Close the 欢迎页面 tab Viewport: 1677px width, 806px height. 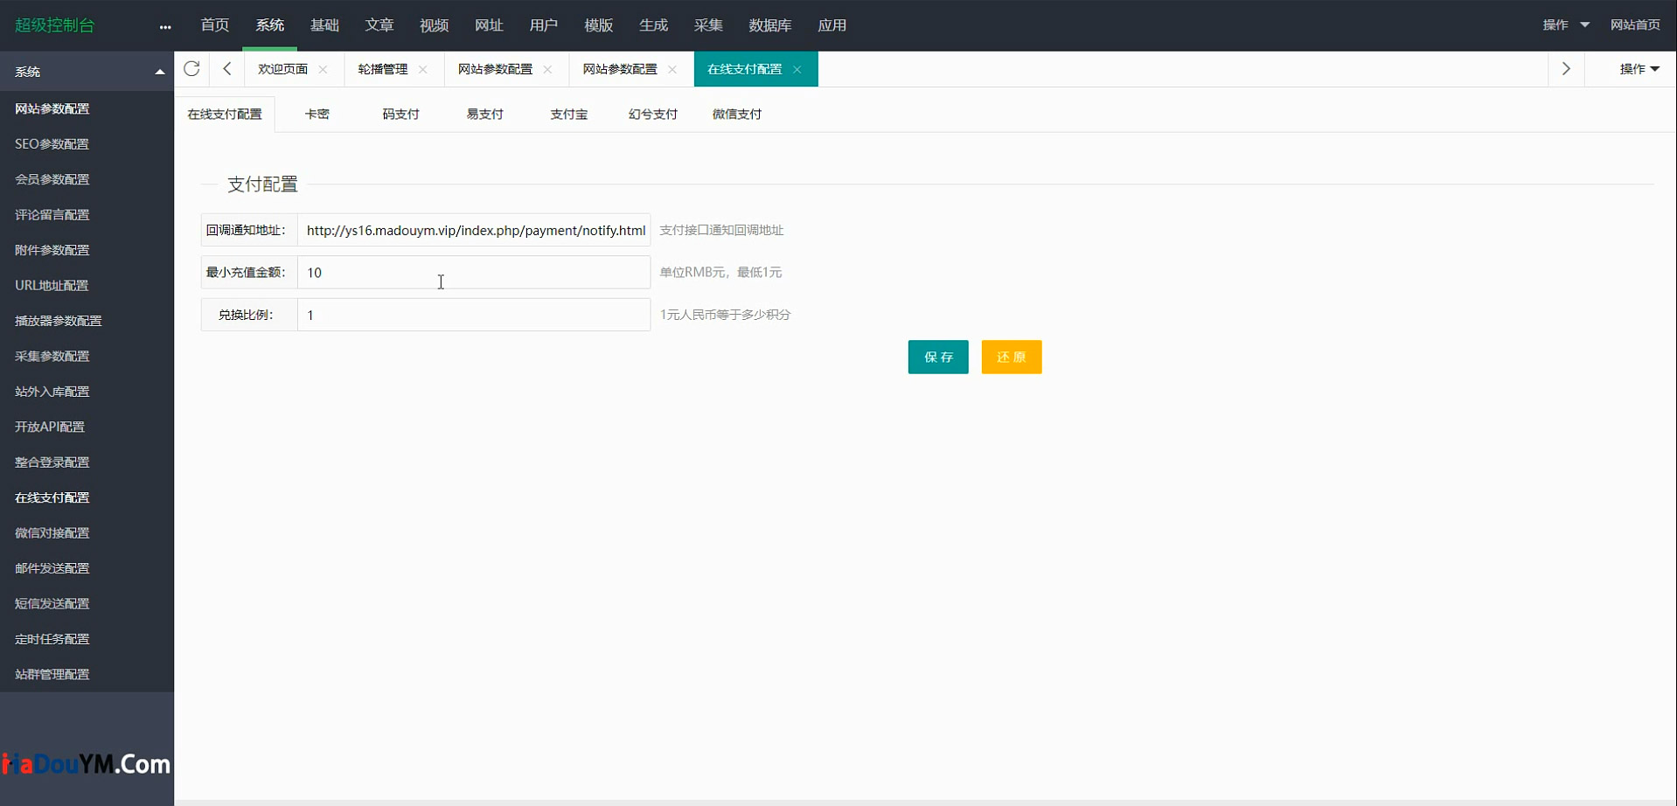324,69
